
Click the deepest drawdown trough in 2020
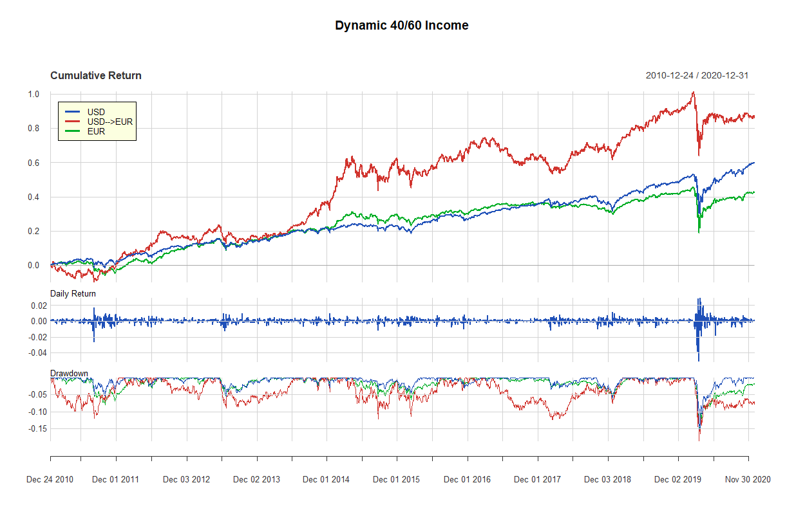pyautogui.click(x=699, y=437)
